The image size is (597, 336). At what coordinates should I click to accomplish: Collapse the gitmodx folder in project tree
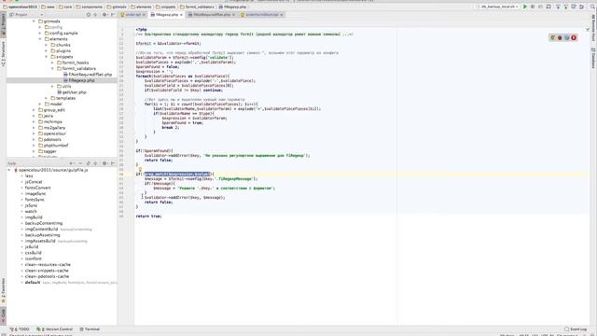tap(34, 21)
